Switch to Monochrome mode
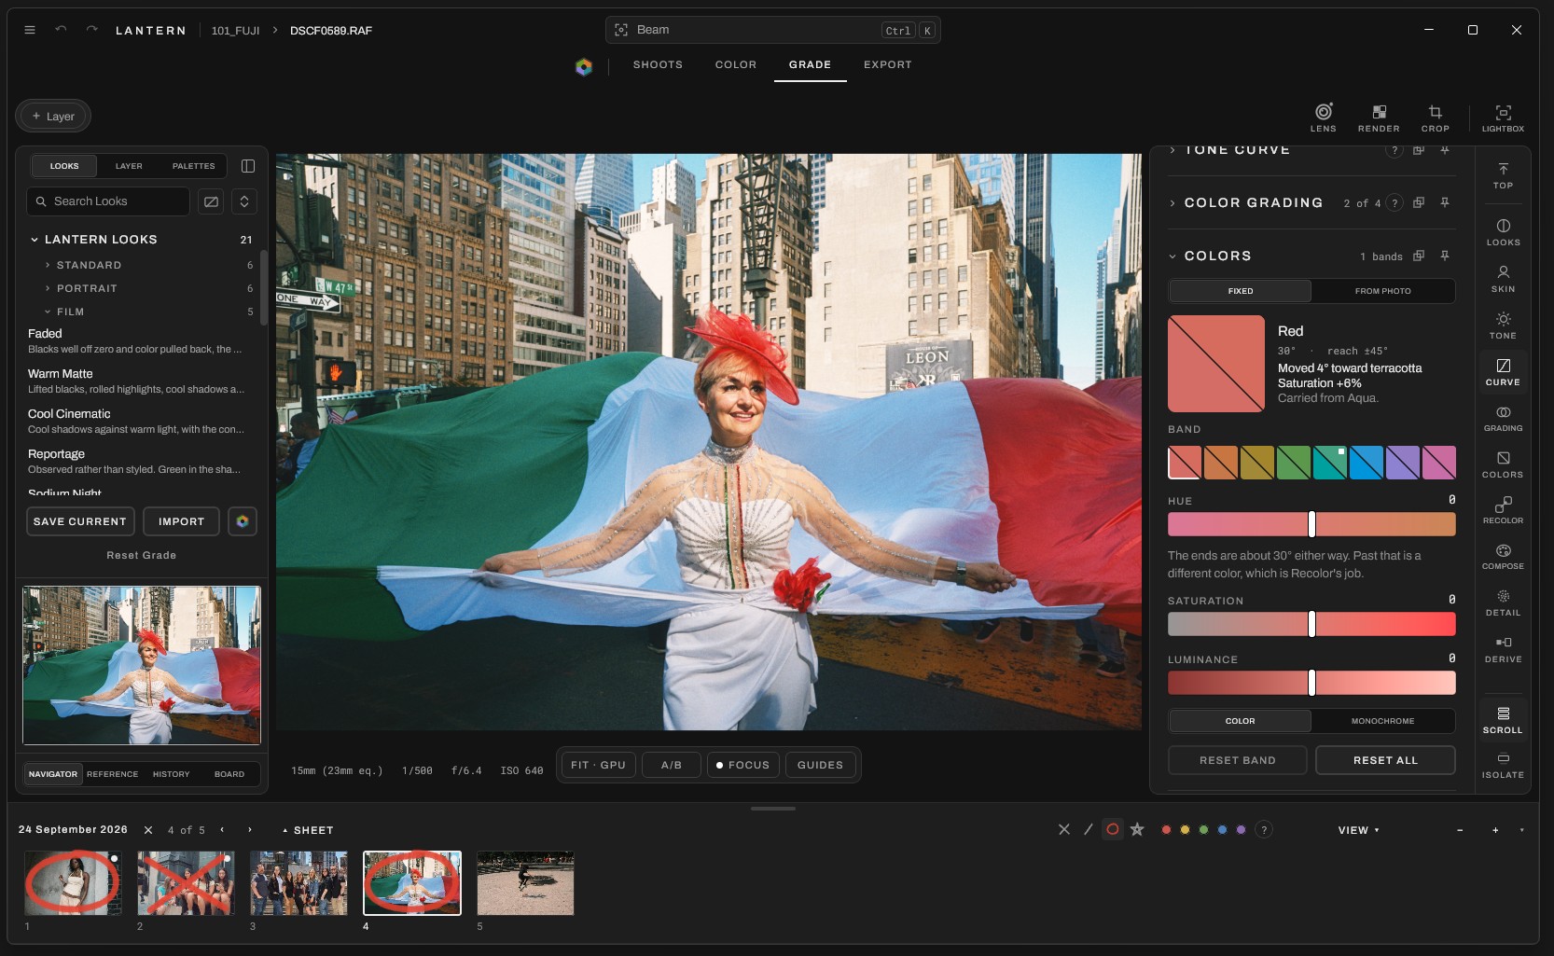This screenshot has height=956, width=1554. [x=1382, y=721]
